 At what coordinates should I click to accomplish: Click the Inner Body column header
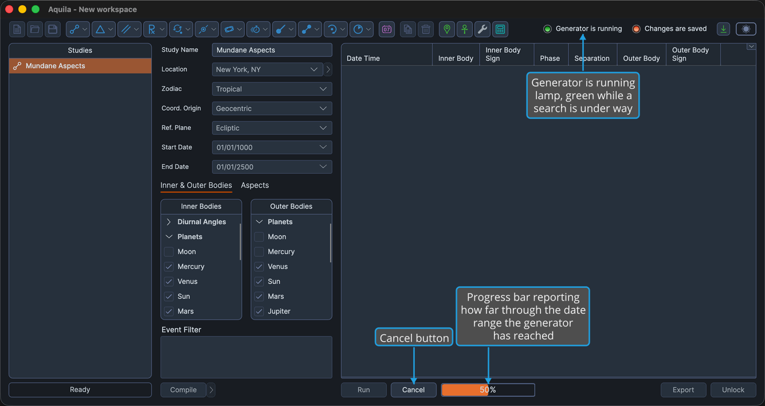pos(456,54)
